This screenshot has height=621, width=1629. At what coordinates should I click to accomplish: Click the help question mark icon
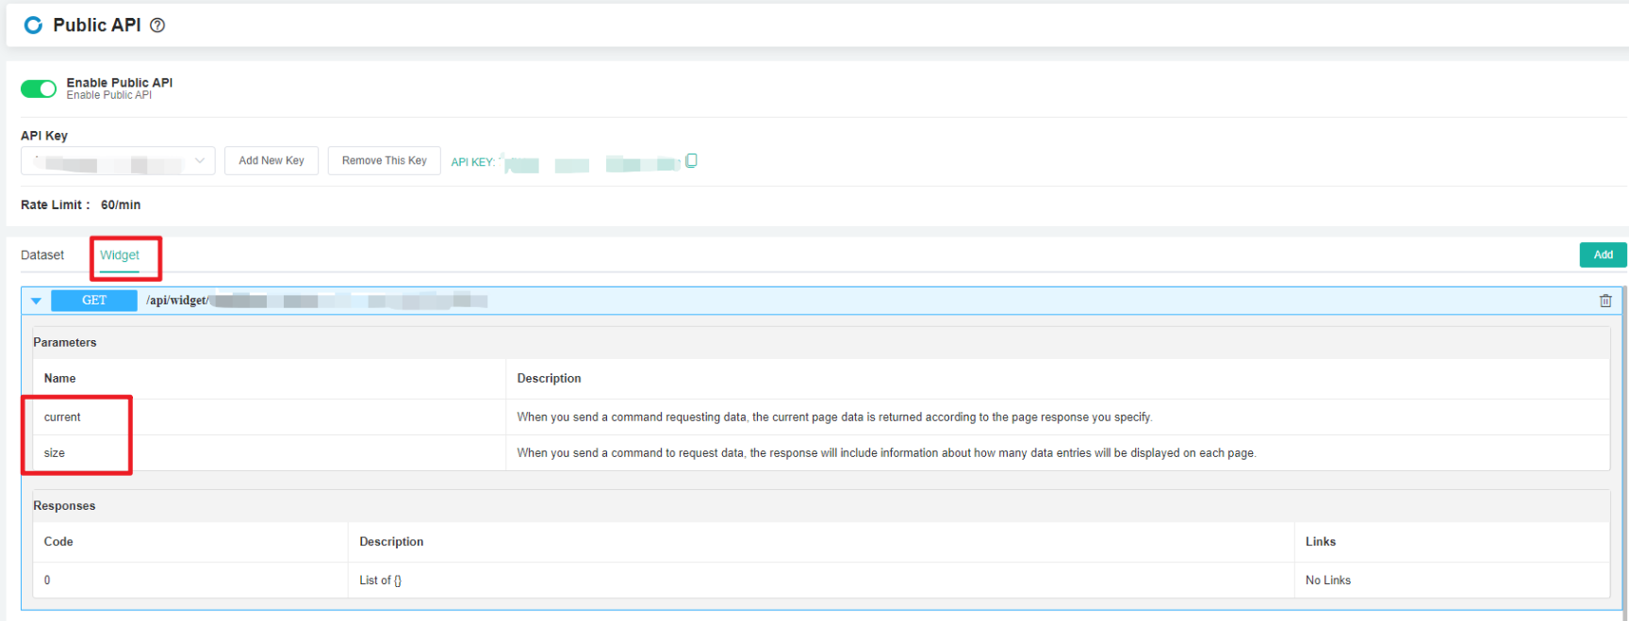tap(157, 25)
